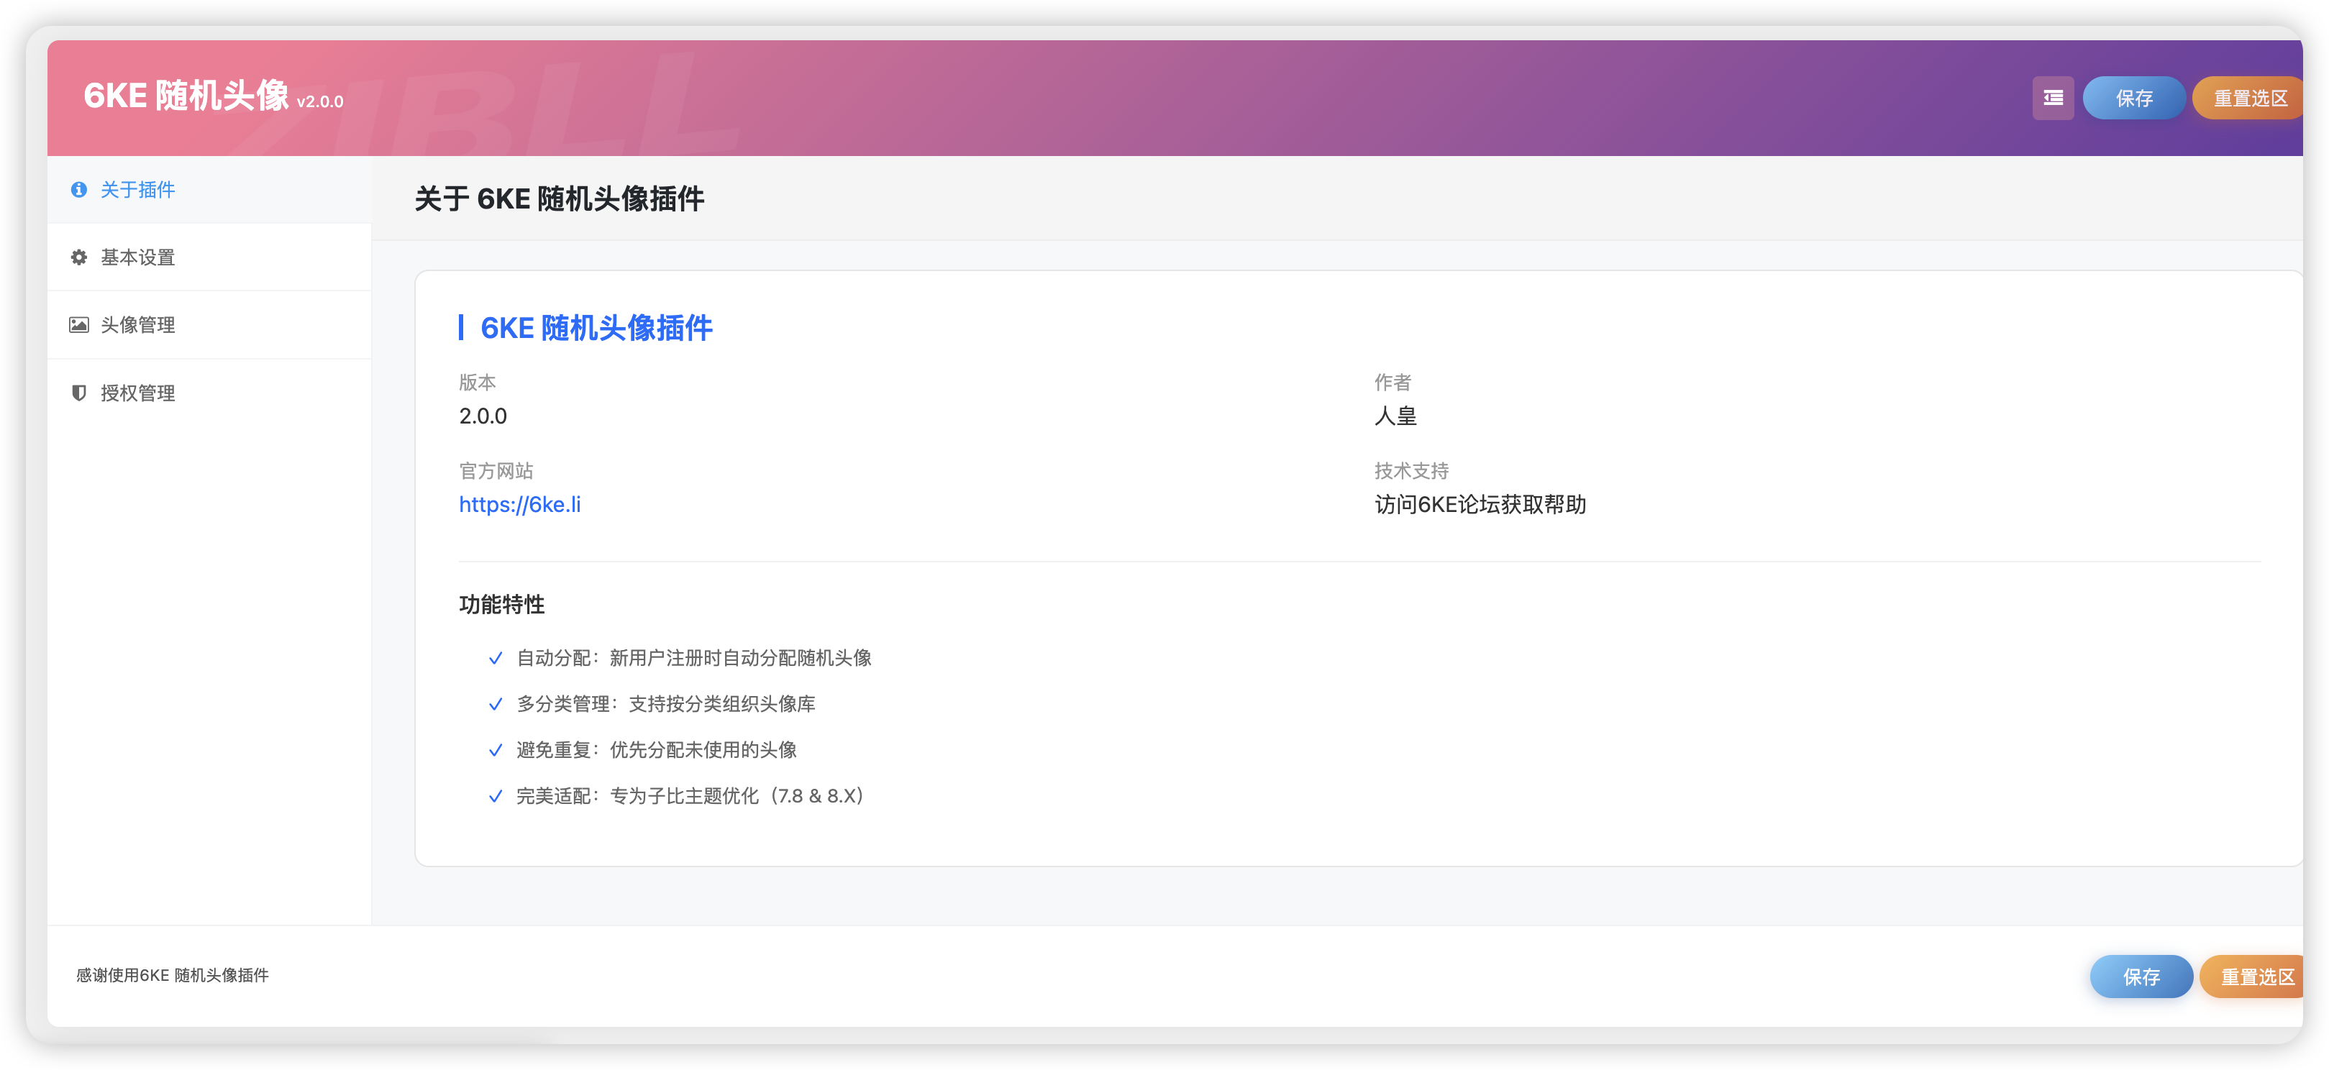
Task: Select the gear icon for 基本设置
Action: [78, 257]
